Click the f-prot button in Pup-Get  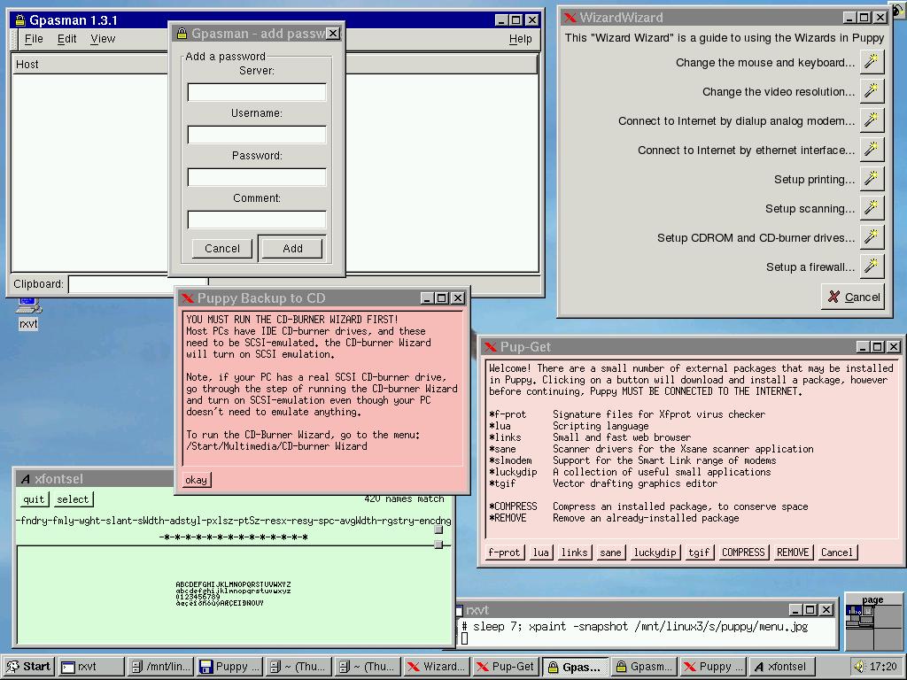504,552
